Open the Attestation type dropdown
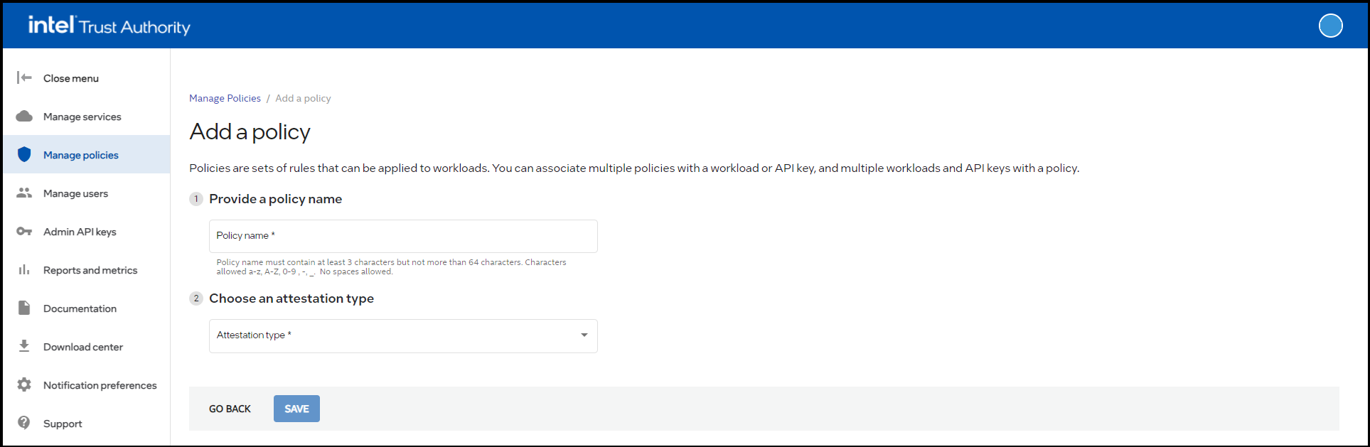Image resolution: width=1370 pixels, height=447 pixels. pyautogui.click(x=403, y=335)
